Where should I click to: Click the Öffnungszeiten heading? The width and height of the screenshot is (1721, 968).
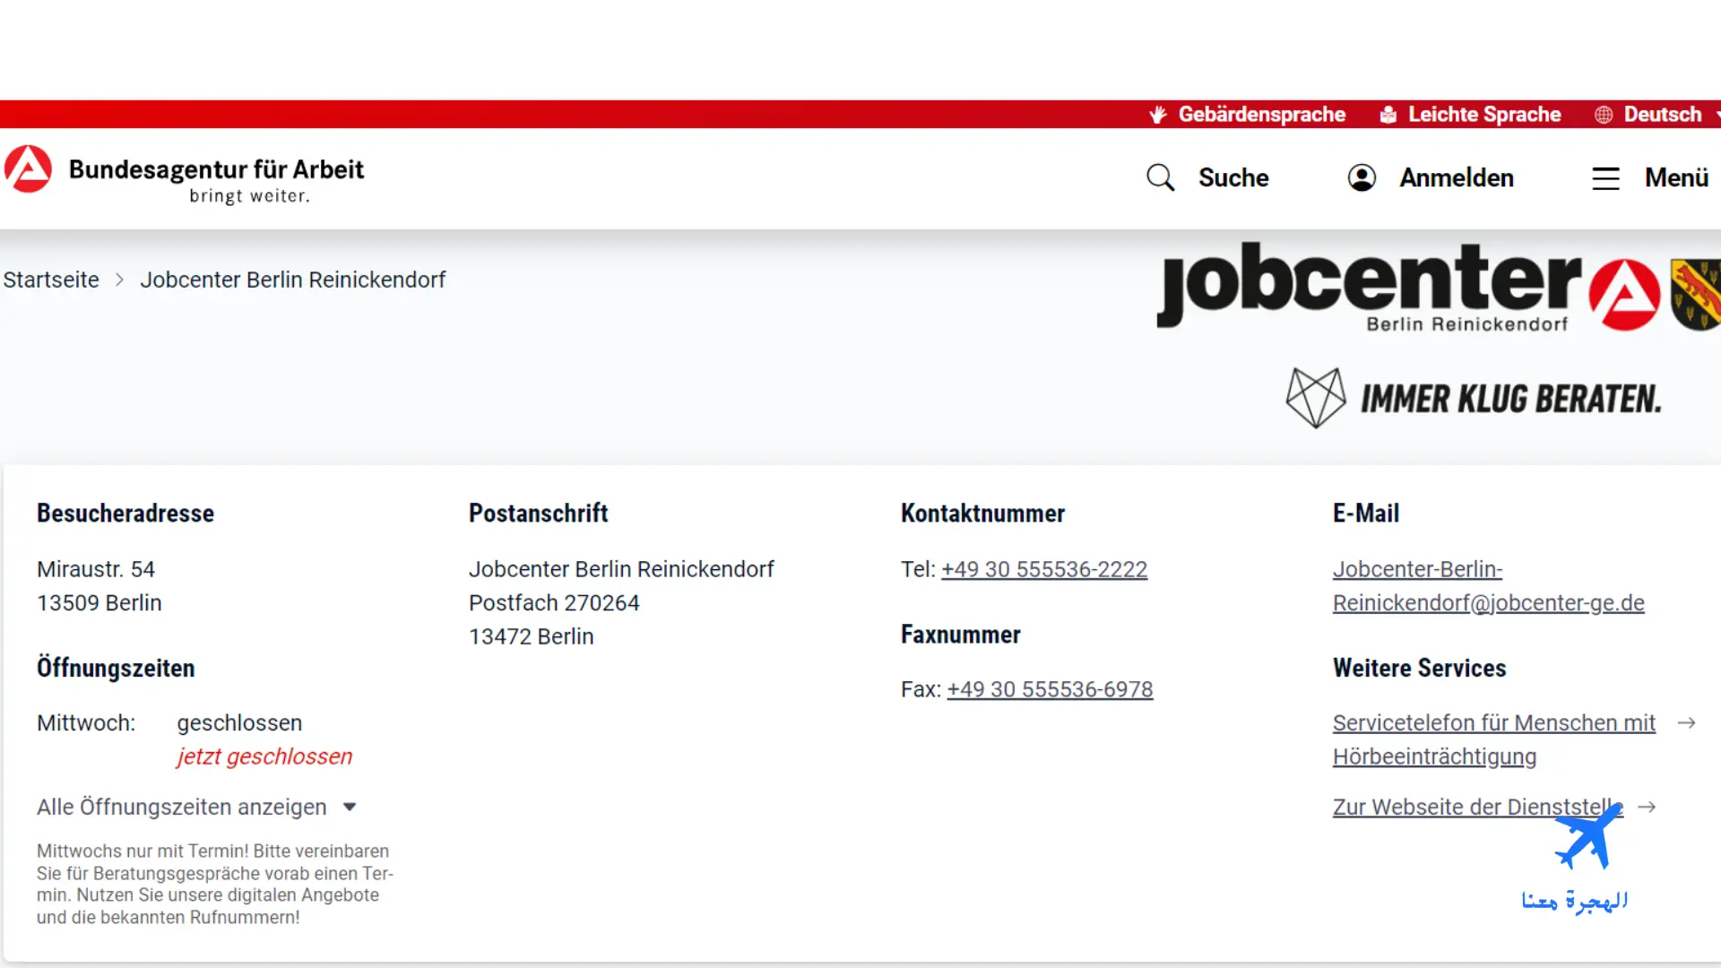point(116,668)
